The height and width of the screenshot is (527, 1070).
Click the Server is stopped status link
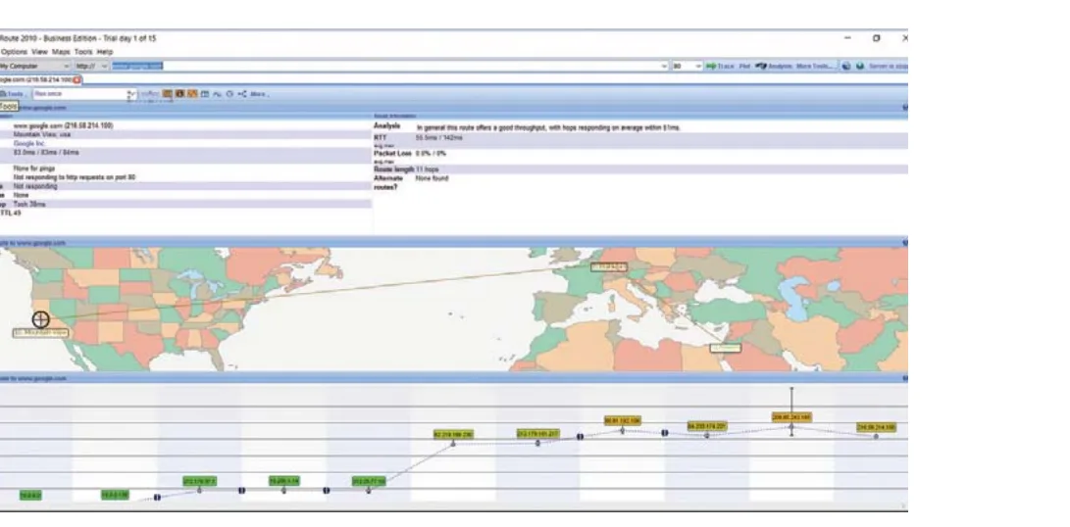889,67
